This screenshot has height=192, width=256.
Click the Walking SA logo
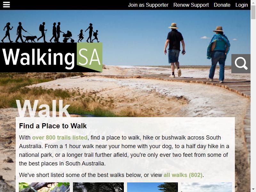coord(51,57)
